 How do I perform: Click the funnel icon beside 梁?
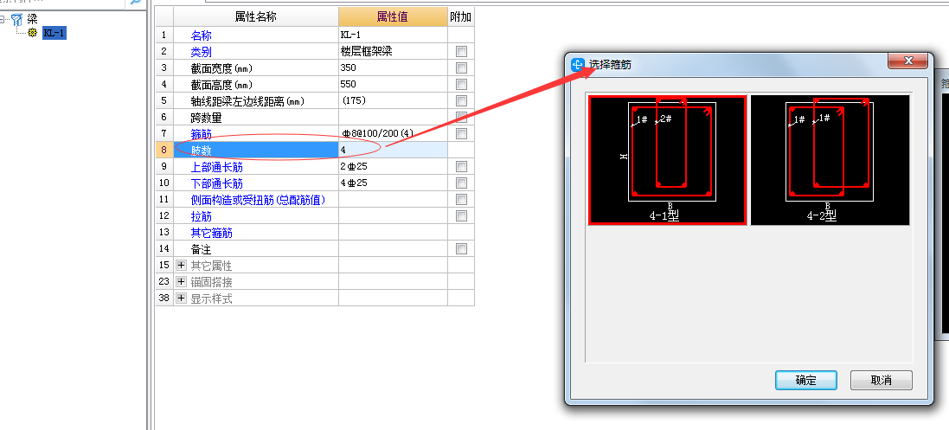click(x=17, y=20)
